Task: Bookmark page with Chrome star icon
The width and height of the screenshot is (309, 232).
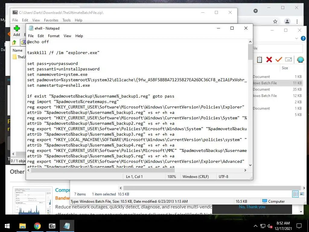Action: coord(275,21)
